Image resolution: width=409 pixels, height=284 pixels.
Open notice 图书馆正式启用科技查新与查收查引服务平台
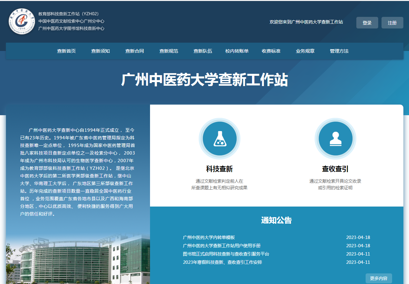click(x=226, y=254)
